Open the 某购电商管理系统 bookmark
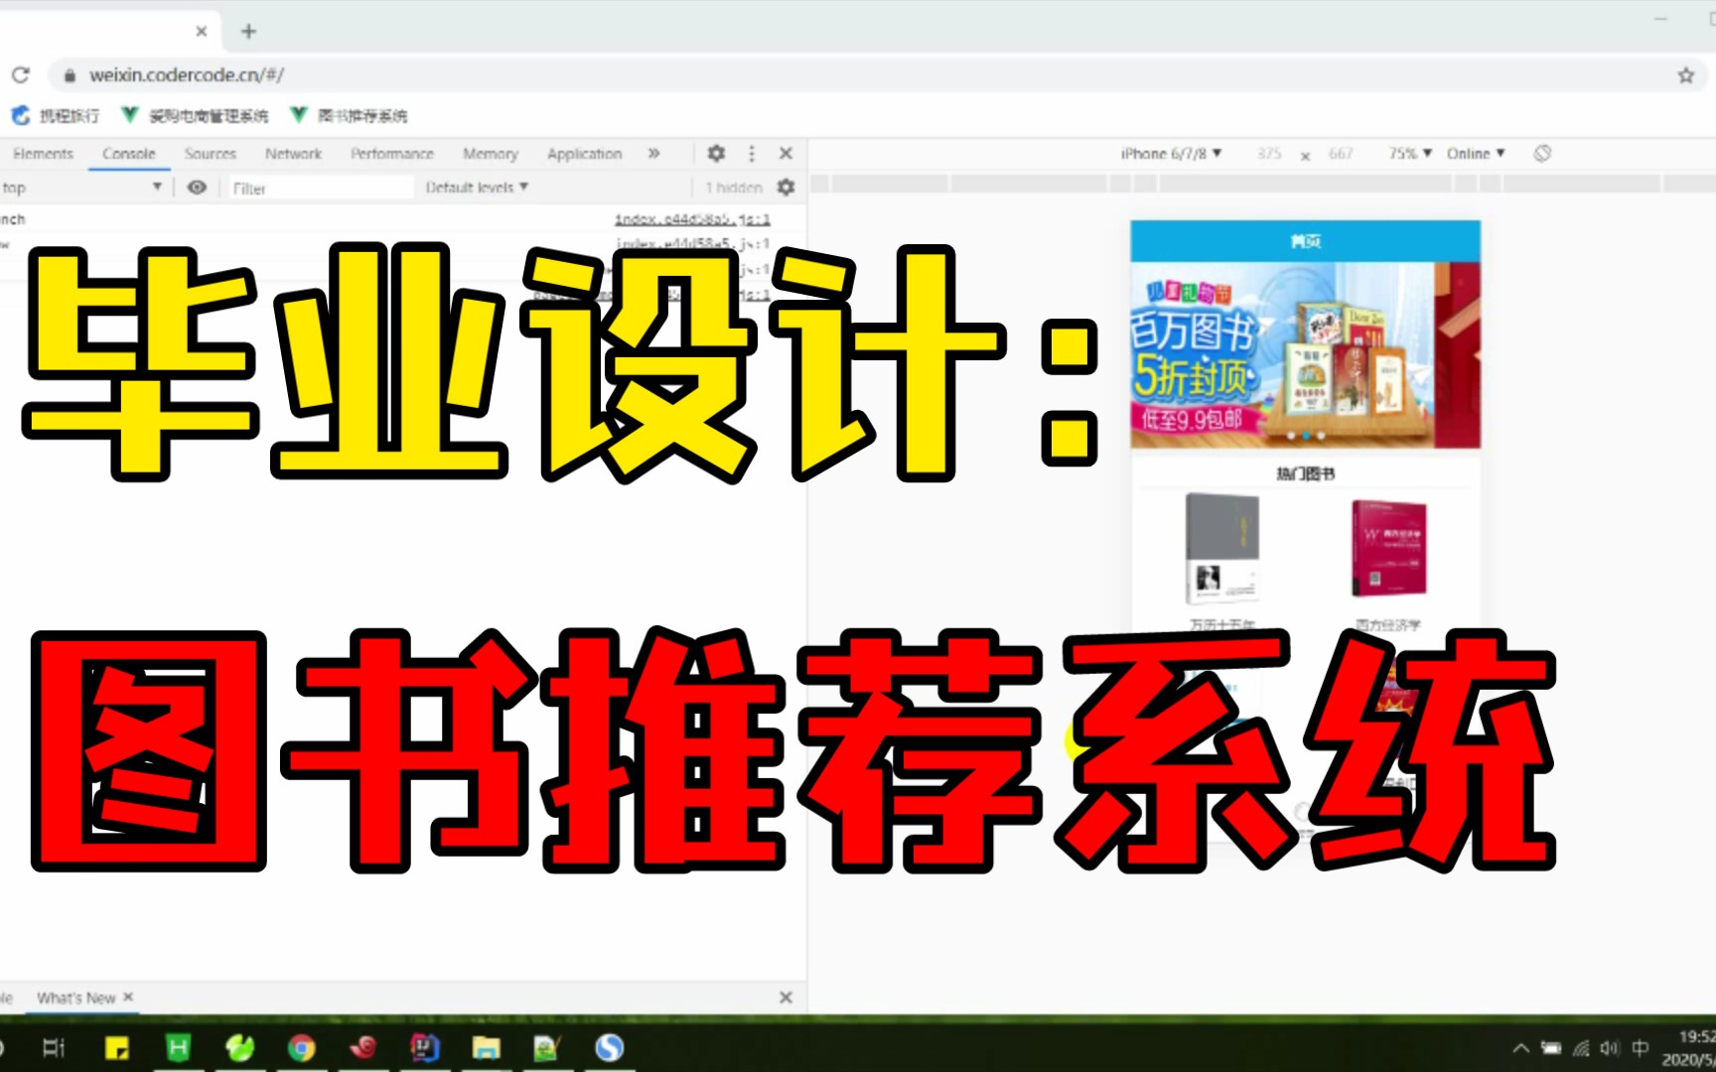This screenshot has width=1716, height=1072. coord(195,116)
